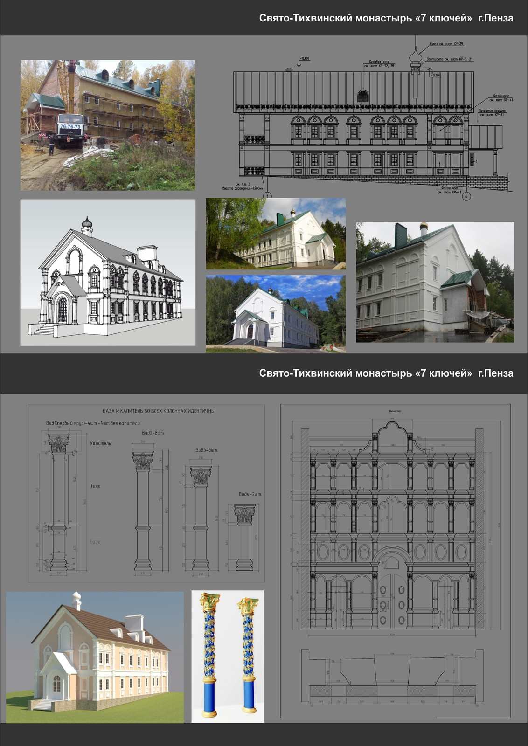Screen dimensions: 528x746
Task: Select the Вид1 first tier column drawing
Action: 59,504
